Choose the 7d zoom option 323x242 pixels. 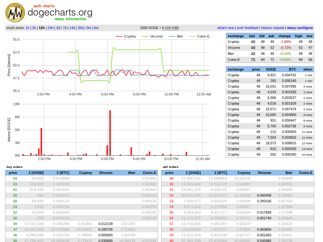65,28
